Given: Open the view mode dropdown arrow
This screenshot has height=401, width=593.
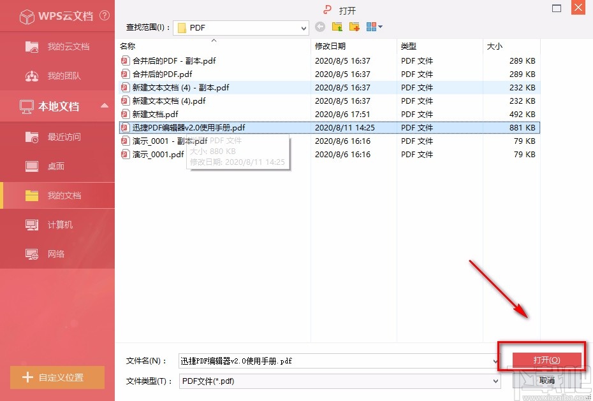Looking at the screenshot, I should (x=379, y=27).
